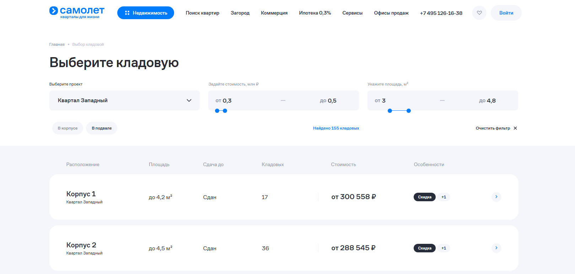
Task: Open Поиск квартир in the navigation
Action: pos(203,13)
